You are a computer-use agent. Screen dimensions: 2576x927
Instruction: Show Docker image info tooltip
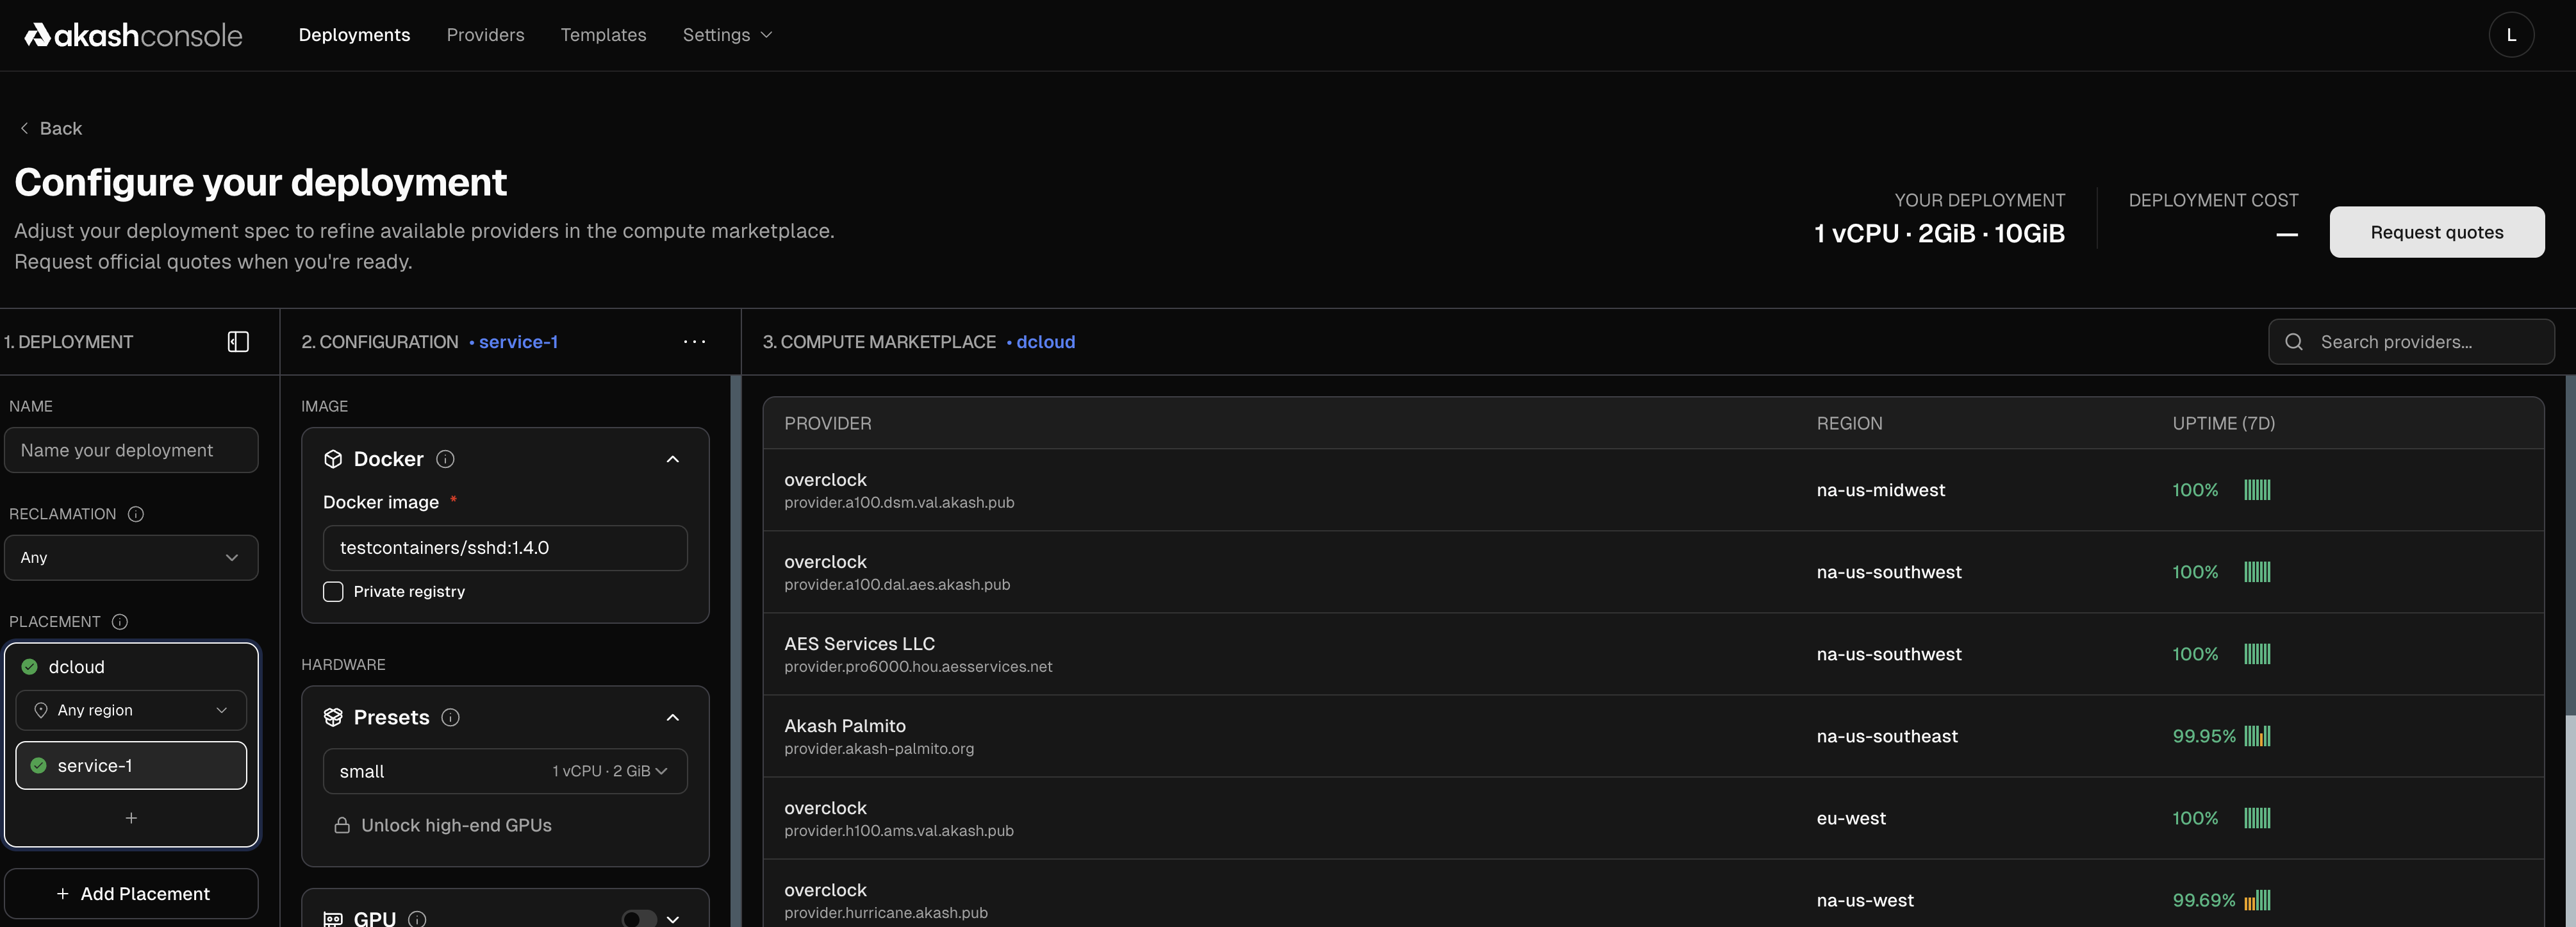coord(446,459)
